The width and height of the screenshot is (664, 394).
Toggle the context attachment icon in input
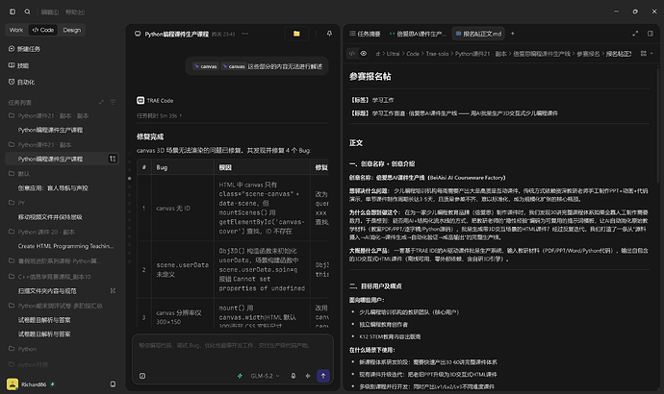142,376
